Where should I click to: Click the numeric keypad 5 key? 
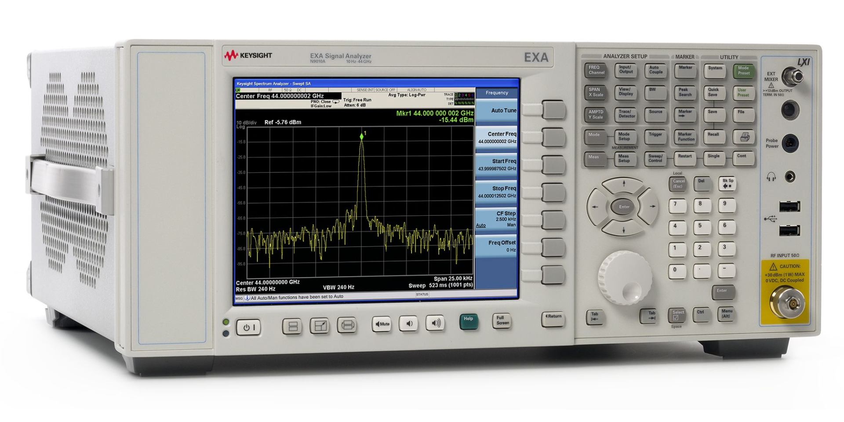coord(702,228)
